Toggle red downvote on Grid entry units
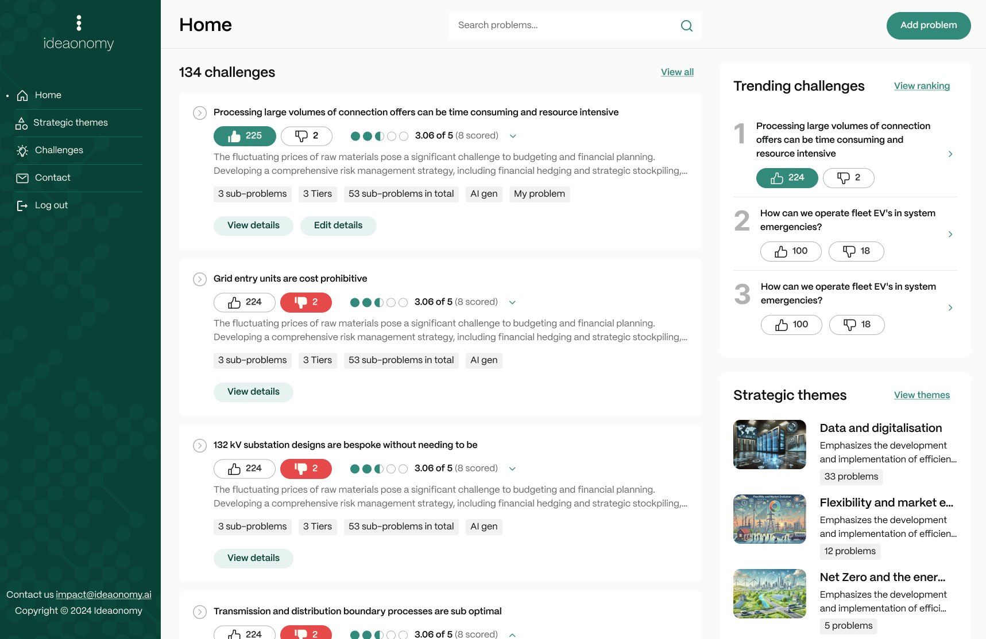This screenshot has height=639, width=986. click(306, 302)
